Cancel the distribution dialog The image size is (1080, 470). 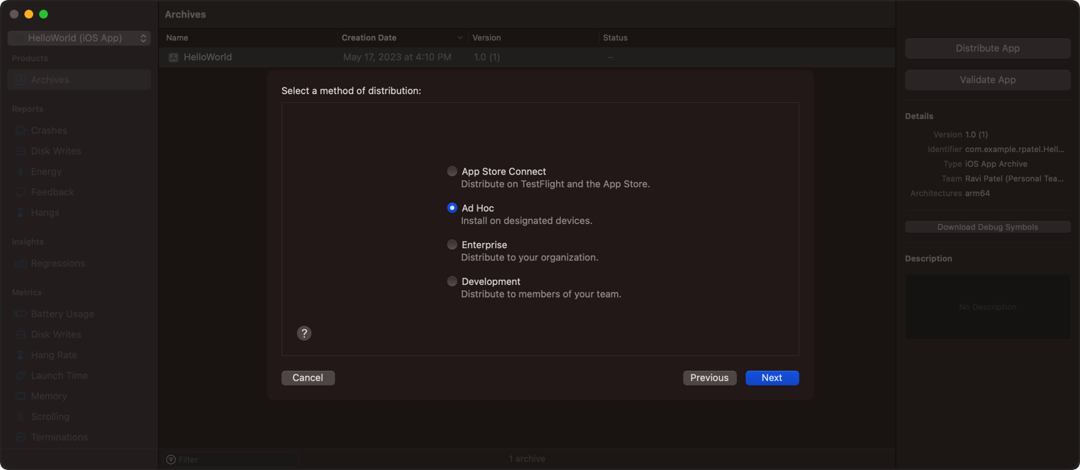[308, 377]
